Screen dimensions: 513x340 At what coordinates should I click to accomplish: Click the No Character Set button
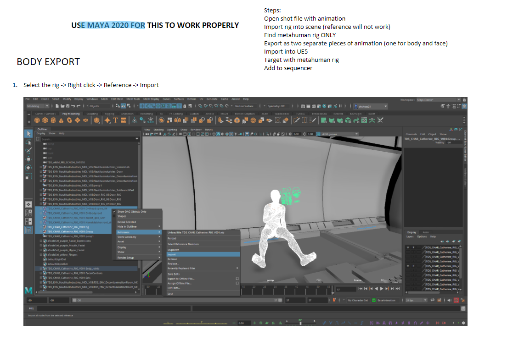click(358, 300)
